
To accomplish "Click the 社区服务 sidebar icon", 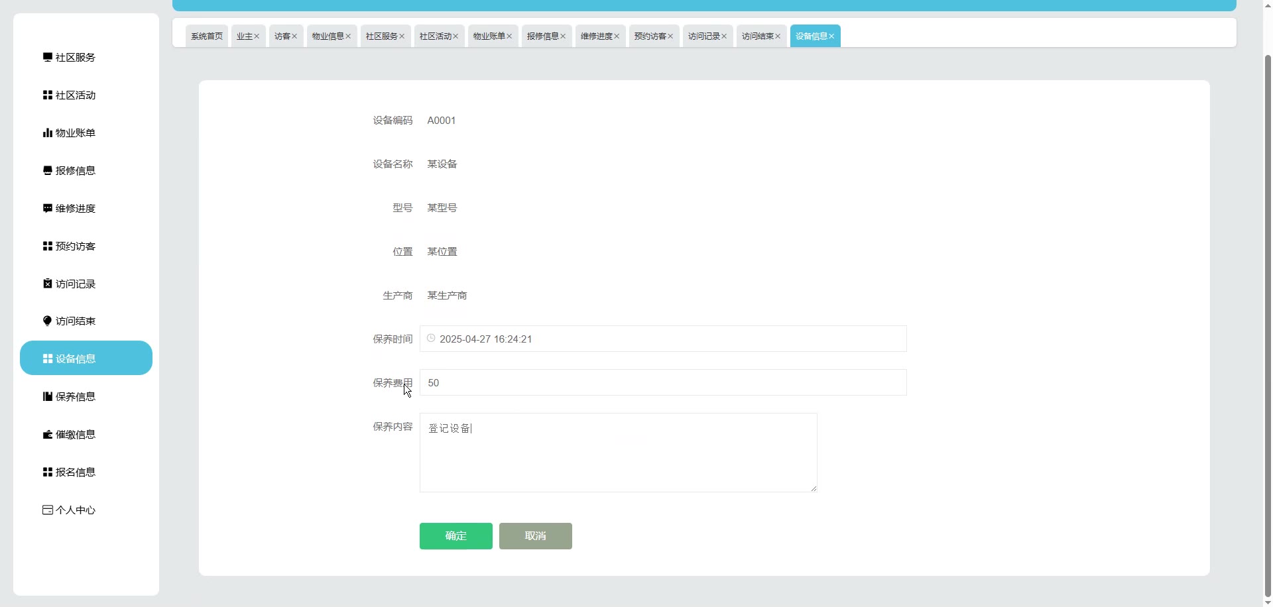I will click(x=47, y=58).
